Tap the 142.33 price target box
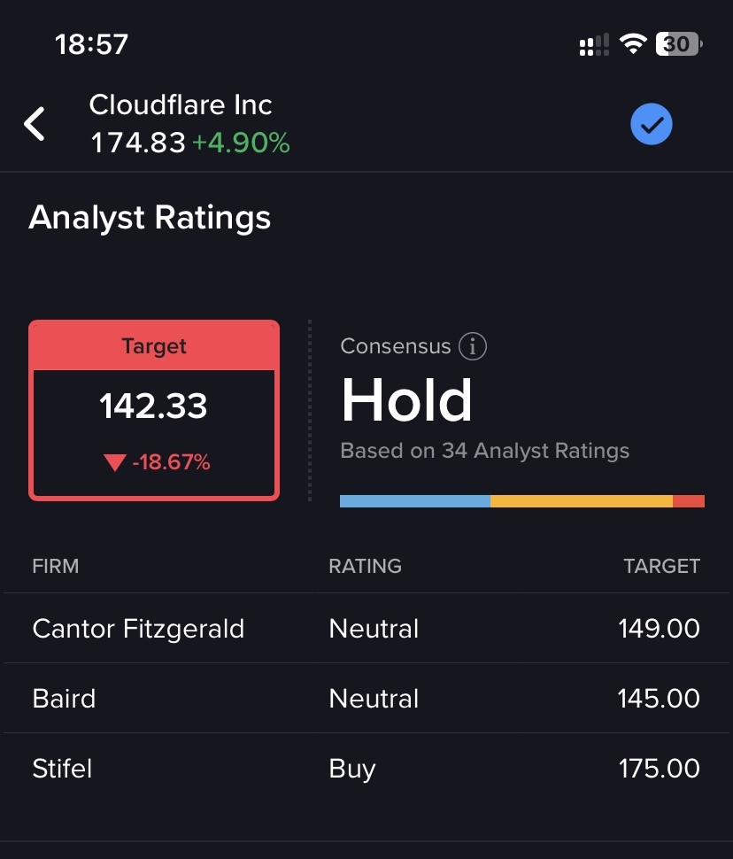 pos(154,409)
